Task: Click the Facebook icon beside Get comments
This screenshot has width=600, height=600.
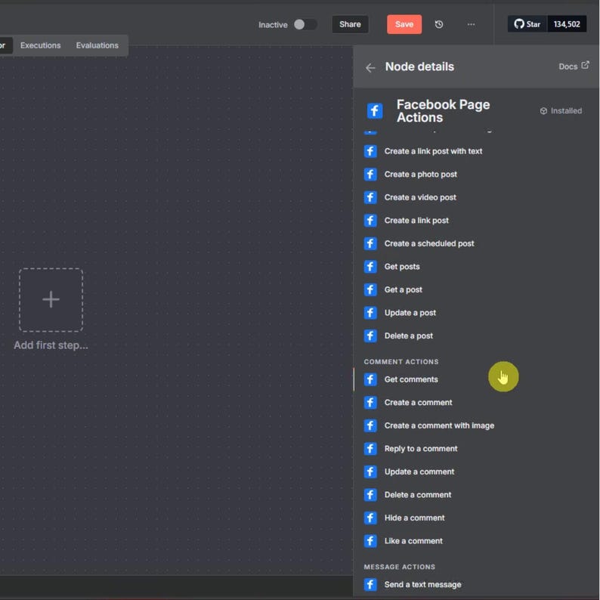Action: click(x=370, y=379)
